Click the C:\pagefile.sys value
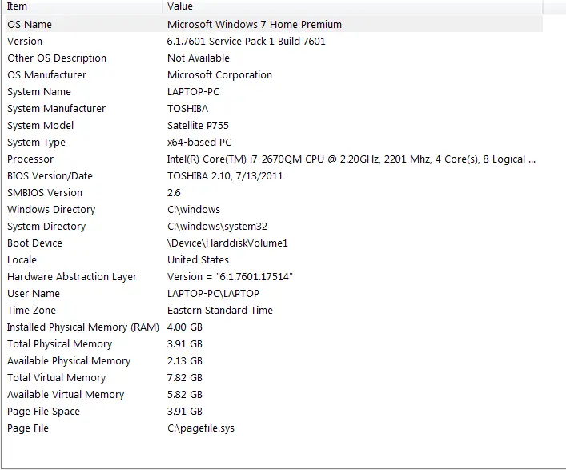This screenshot has height=470, width=566. coord(201,428)
